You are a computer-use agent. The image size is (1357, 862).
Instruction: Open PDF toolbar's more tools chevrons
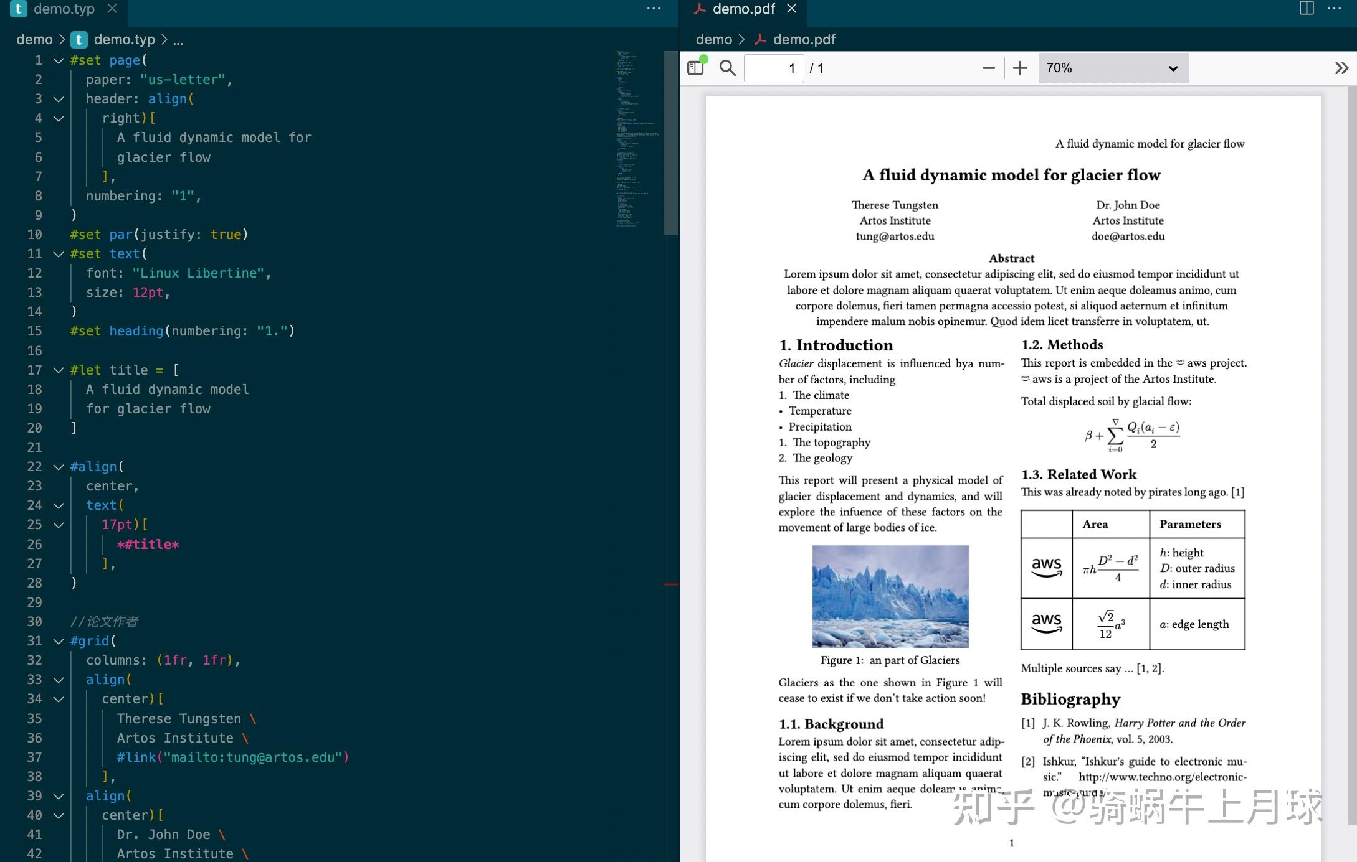(1341, 68)
